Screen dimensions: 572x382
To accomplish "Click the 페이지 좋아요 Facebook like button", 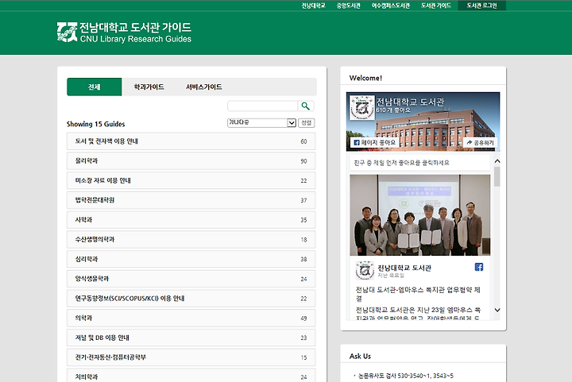I will click(x=375, y=142).
